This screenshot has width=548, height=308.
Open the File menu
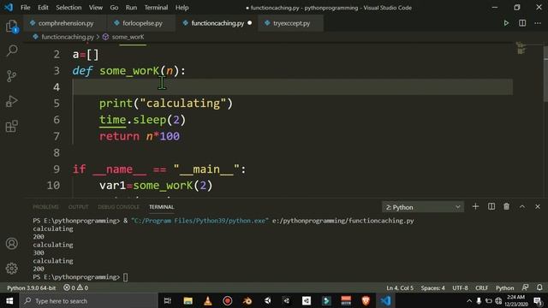pyautogui.click(x=25, y=8)
